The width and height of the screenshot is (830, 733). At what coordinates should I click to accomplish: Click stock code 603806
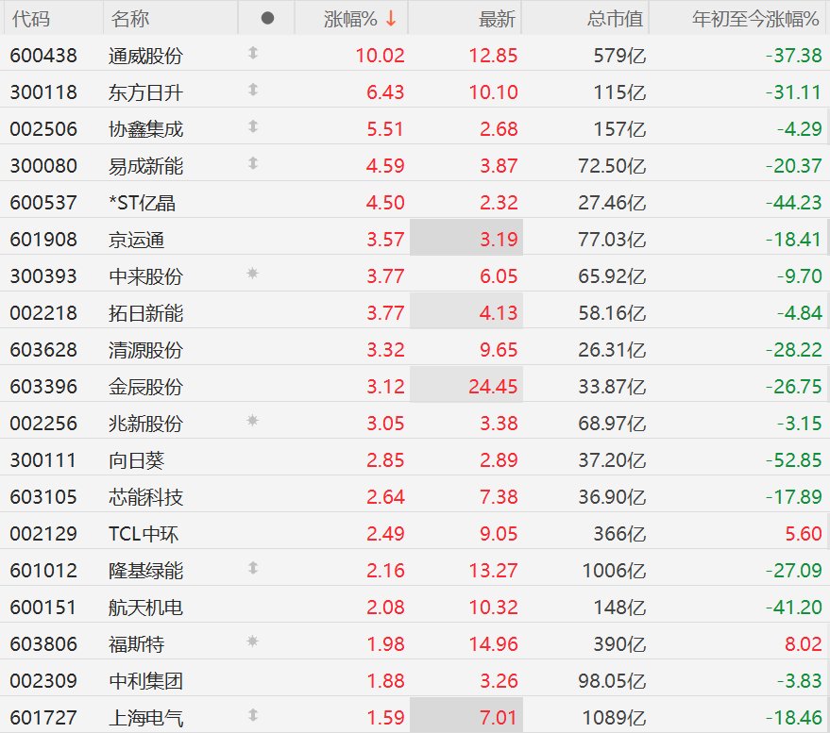point(43,643)
